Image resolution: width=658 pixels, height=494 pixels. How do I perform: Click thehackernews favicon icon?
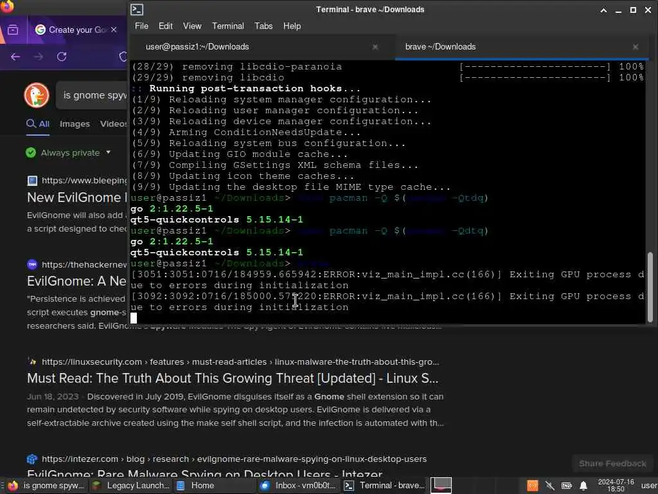32,264
